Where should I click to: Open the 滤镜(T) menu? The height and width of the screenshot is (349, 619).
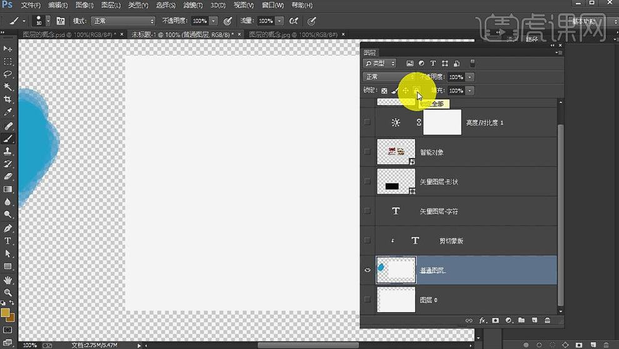(x=193, y=5)
